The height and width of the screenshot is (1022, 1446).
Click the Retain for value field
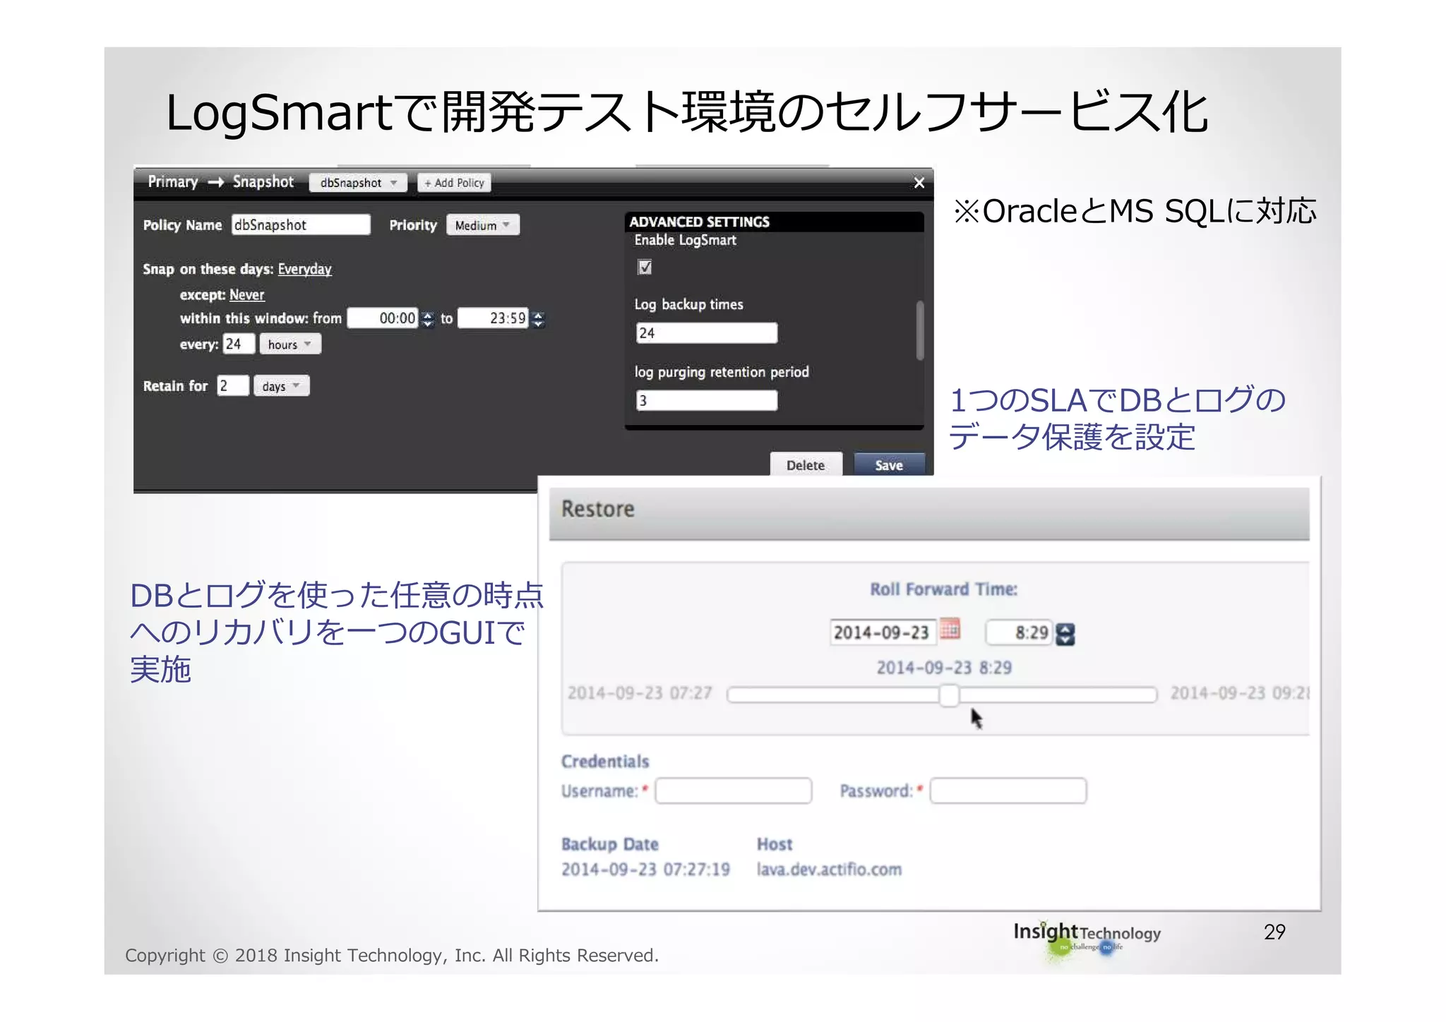tap(233, 386)
